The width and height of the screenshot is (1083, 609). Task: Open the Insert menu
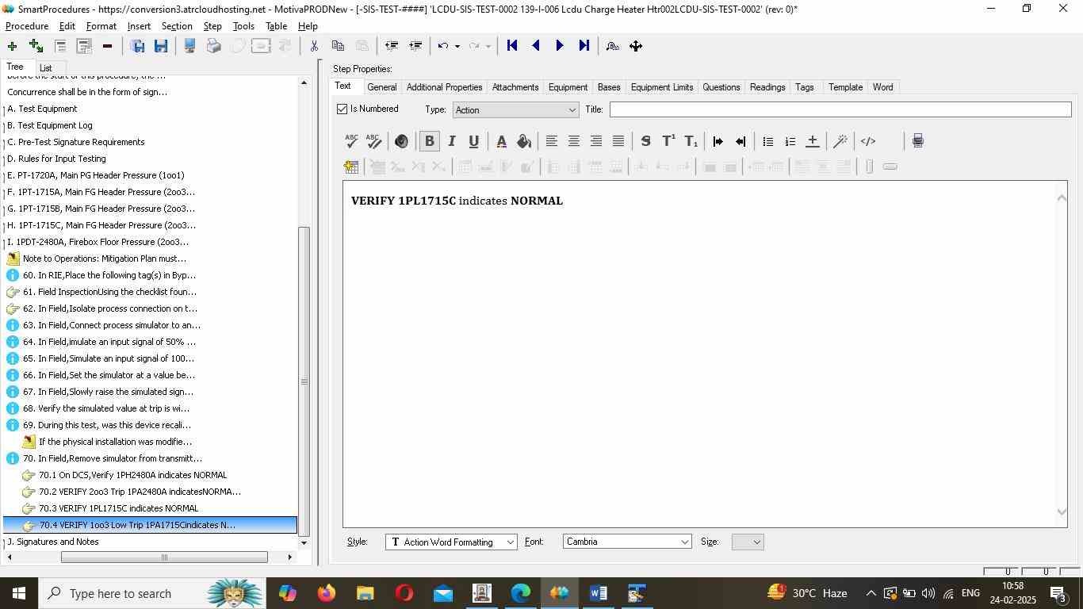point(139,26)
